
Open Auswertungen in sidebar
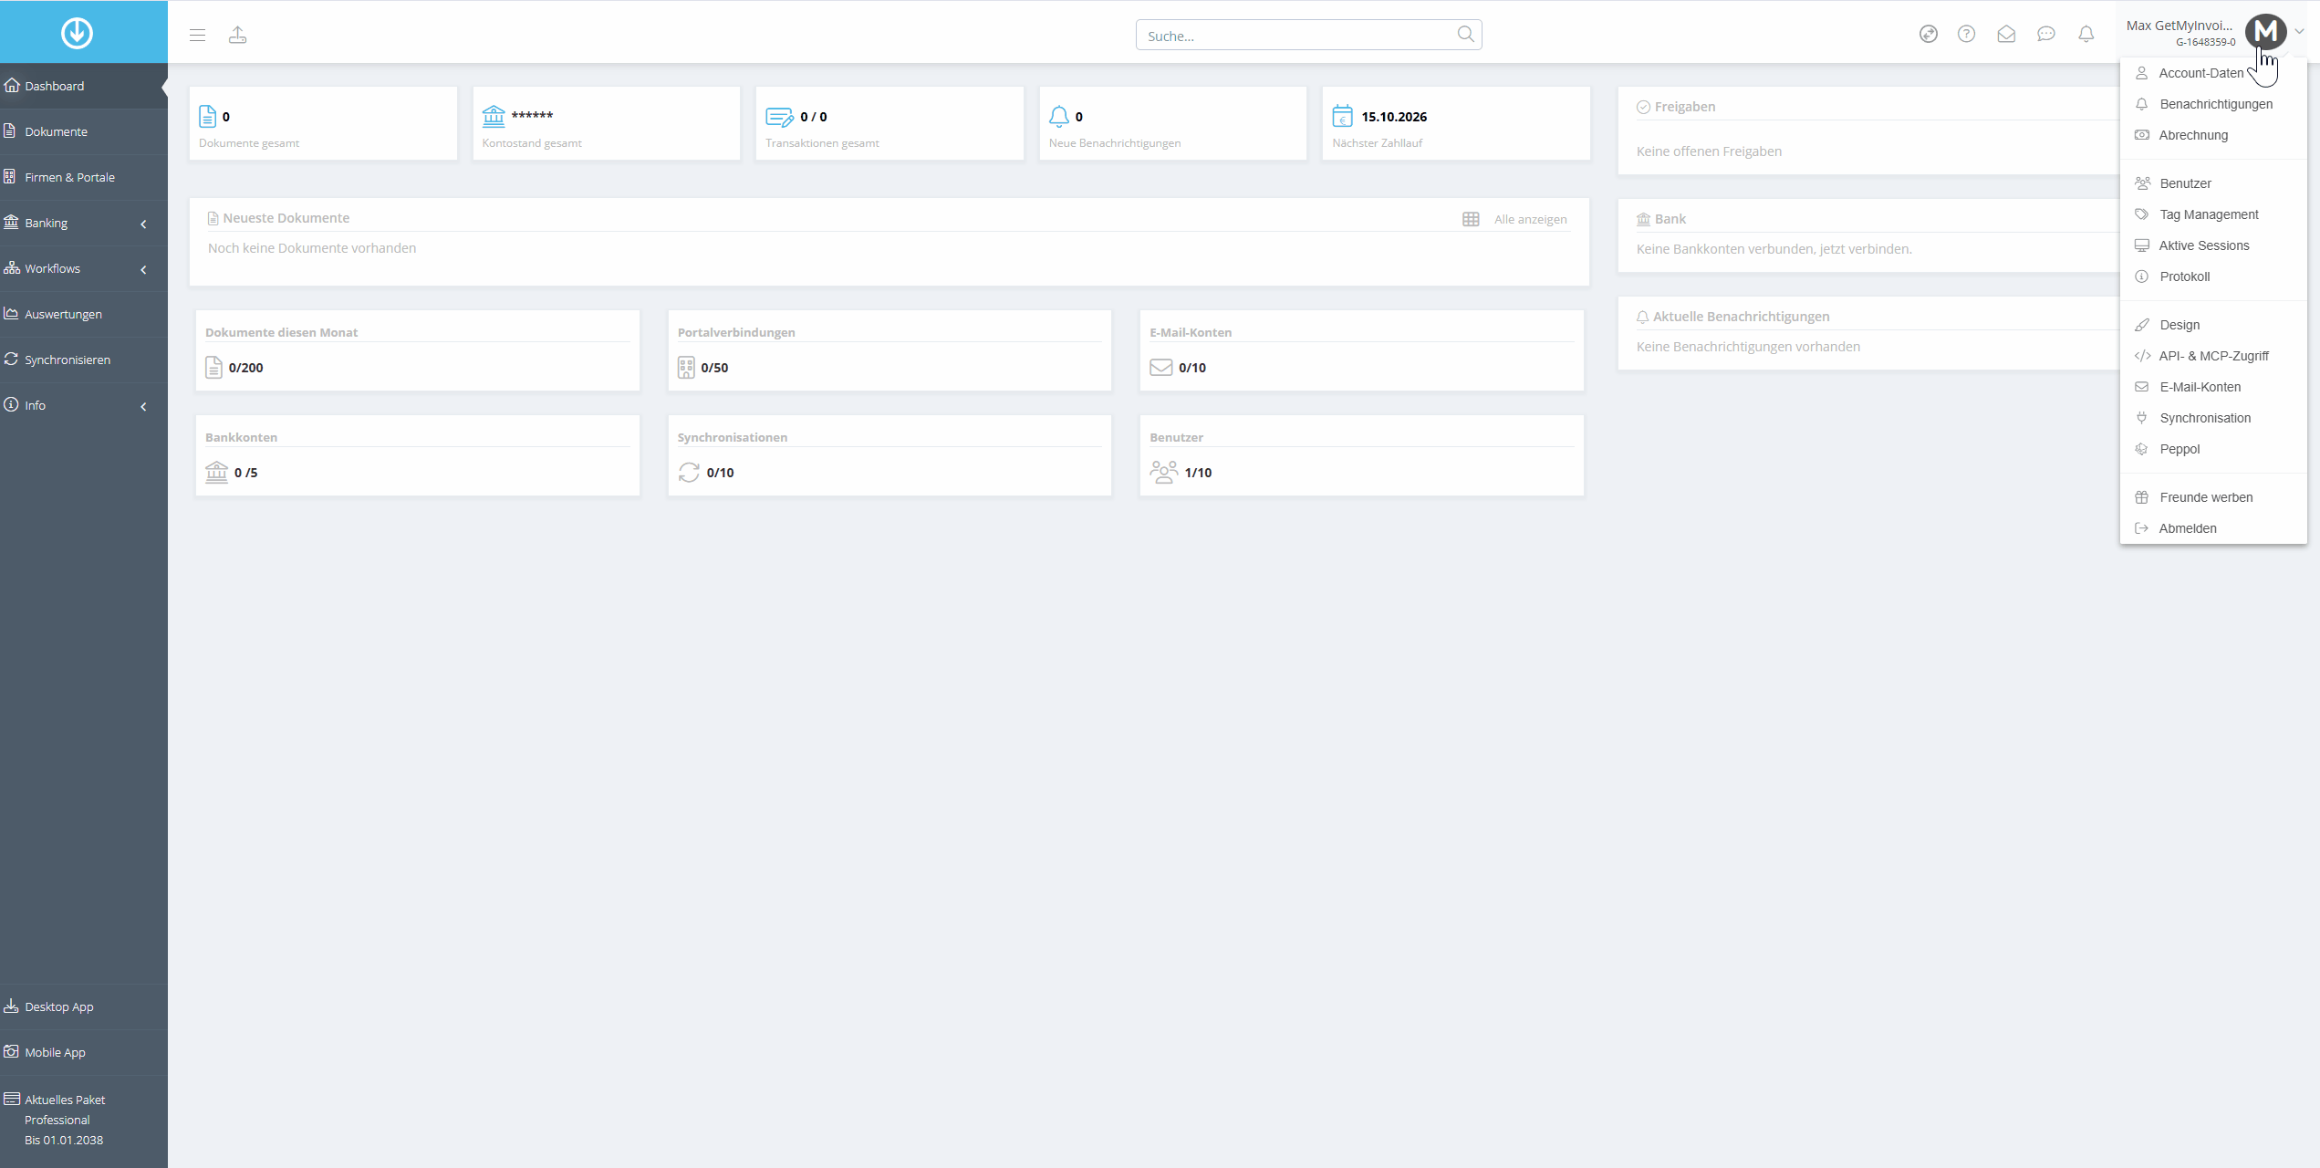pyautogui.click(x=84, y=314)
